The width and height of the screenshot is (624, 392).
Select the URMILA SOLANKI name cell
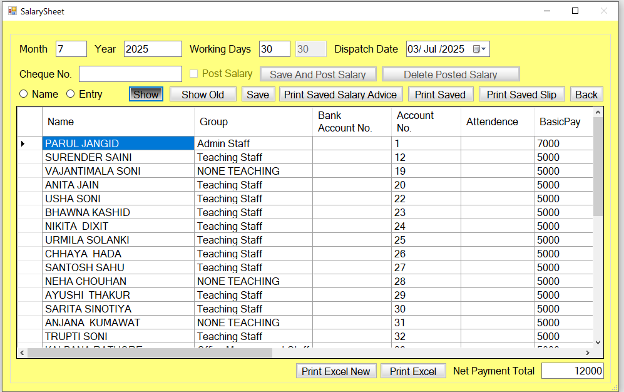click(118, 240)
